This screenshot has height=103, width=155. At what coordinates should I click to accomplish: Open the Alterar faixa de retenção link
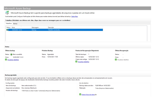point(89,95)
